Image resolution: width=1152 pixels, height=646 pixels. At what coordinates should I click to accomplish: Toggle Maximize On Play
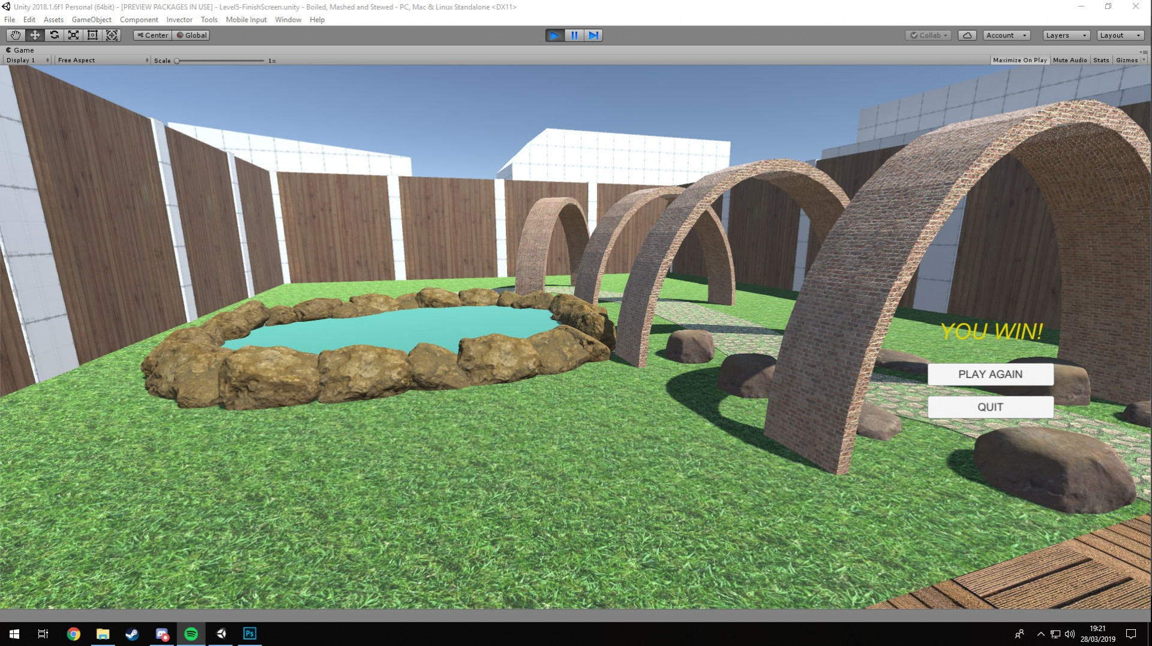[x=1019, y=60]
